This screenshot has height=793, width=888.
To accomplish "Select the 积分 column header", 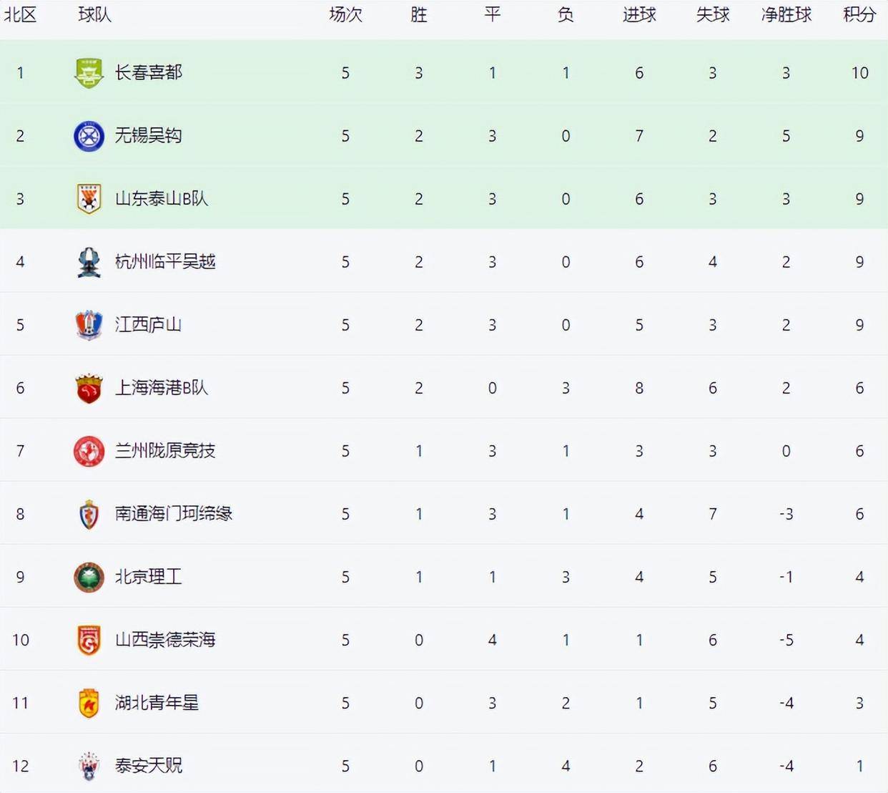I will (x=859, y=14).
